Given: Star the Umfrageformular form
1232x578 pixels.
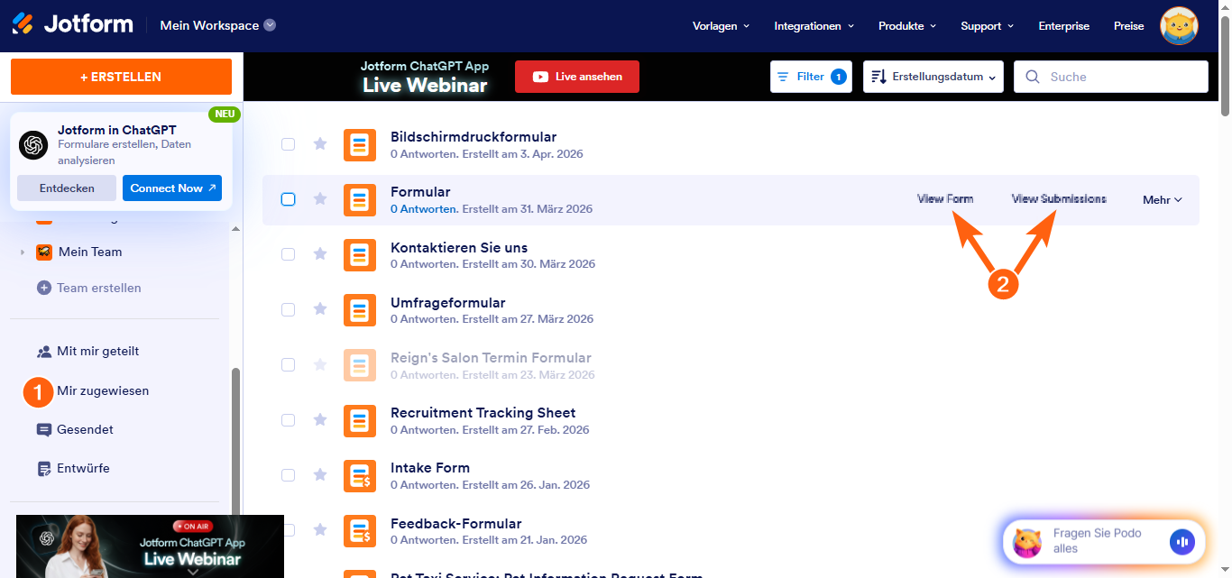Looking at the screenshot, I should (319, 309).
